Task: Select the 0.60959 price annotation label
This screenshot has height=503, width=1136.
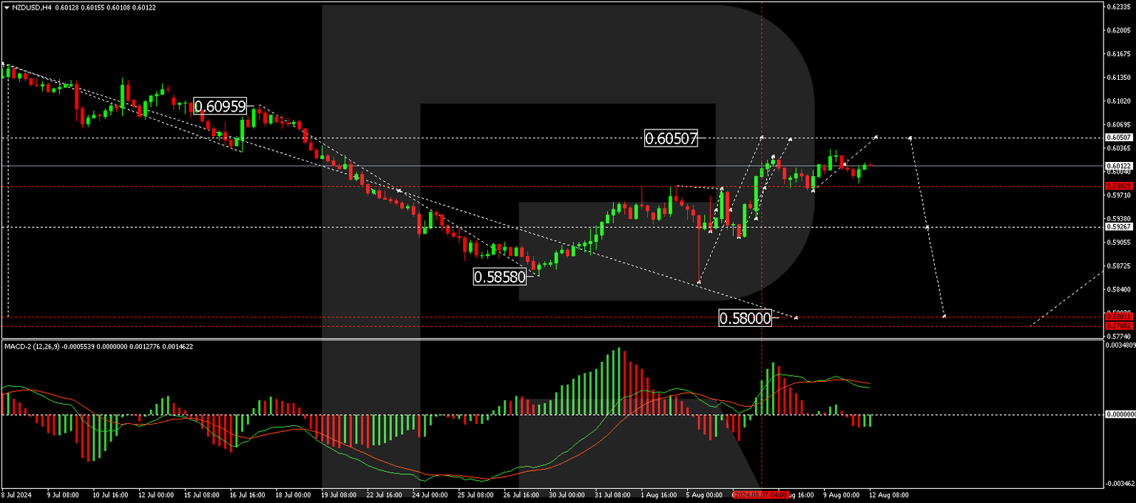Action: point(220,107)
